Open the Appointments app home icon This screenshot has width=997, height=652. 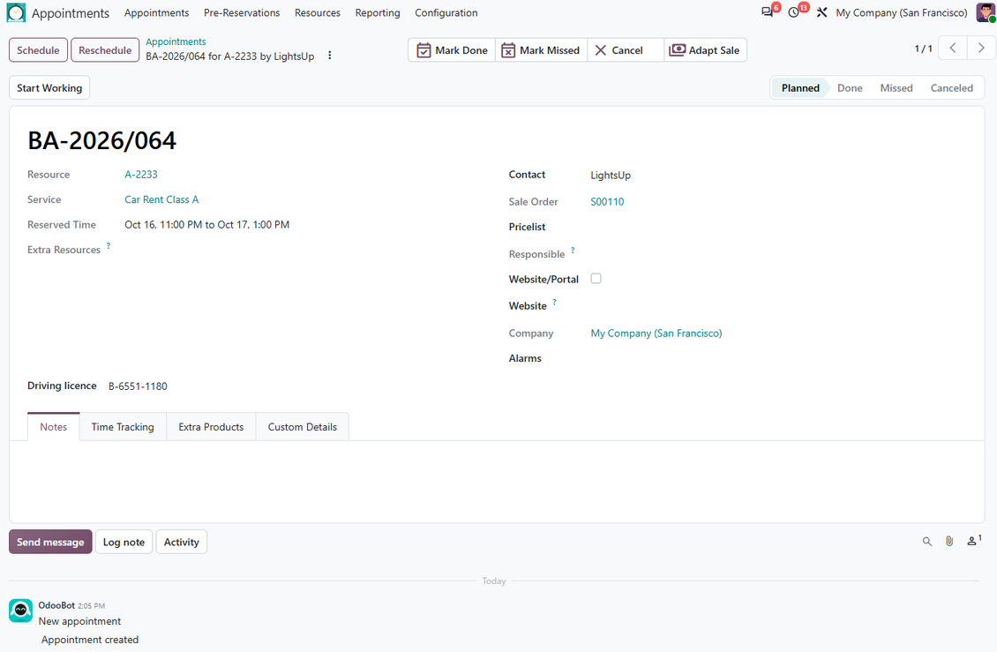[16, 12]
